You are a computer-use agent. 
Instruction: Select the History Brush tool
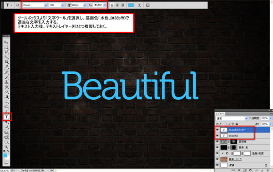(6, 87)
